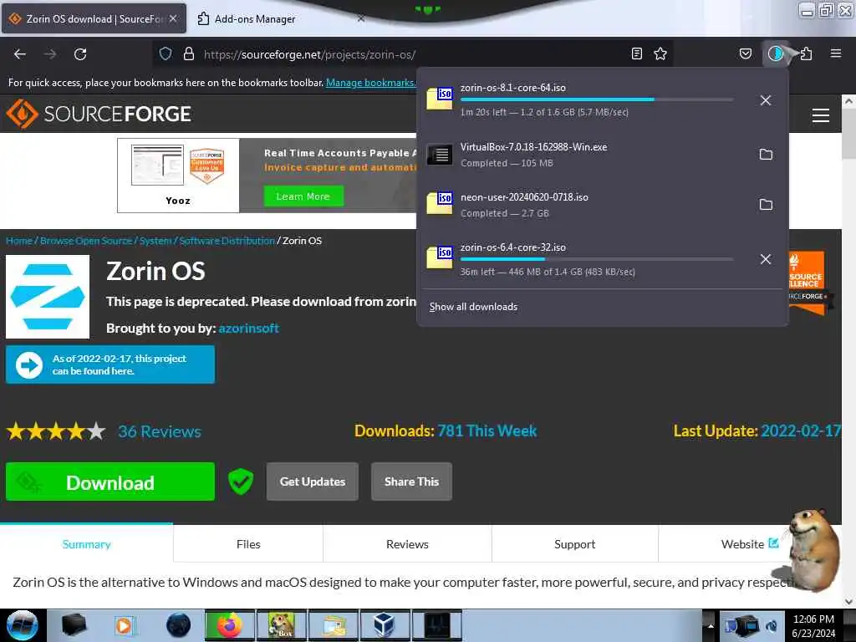This screenshot has height=642, width=856.
Task: Bookmark this page with the star icon
Action: (660, 53)
